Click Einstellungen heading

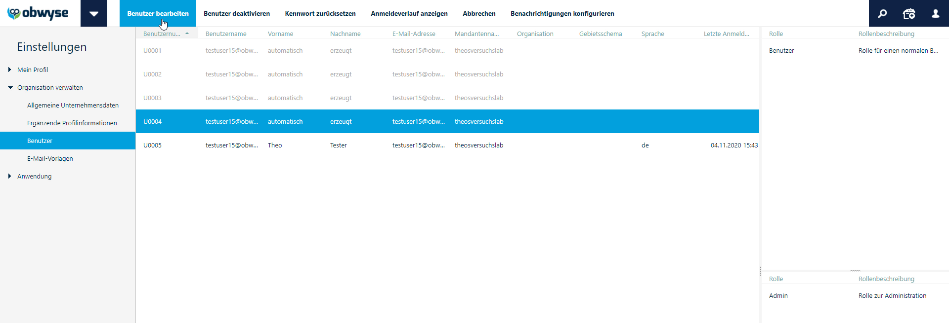click(52, 47)
